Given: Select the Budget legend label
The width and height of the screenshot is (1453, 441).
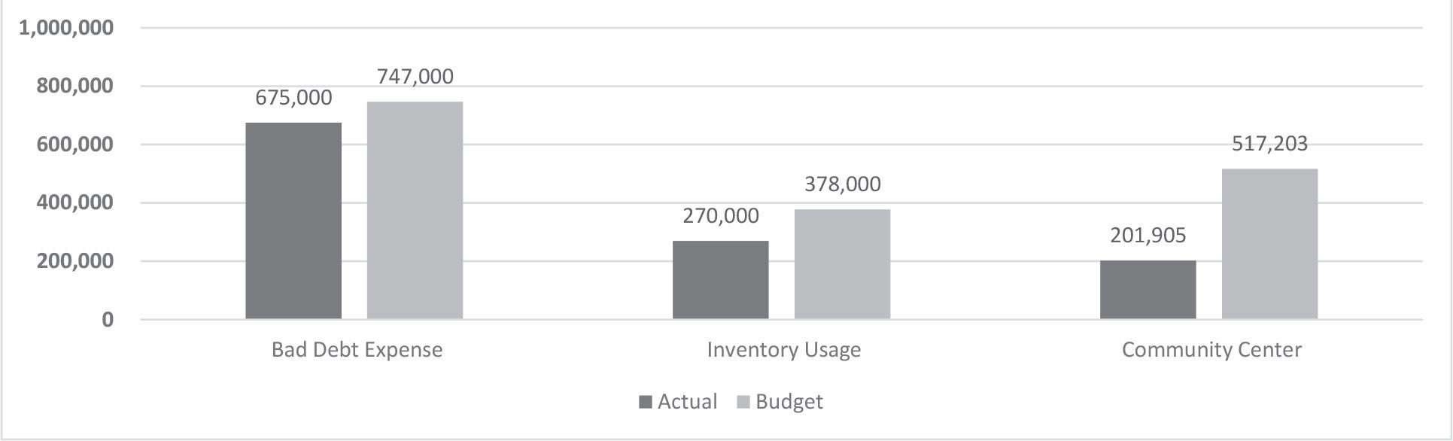Looking at the screenshot, I should 789,402.
